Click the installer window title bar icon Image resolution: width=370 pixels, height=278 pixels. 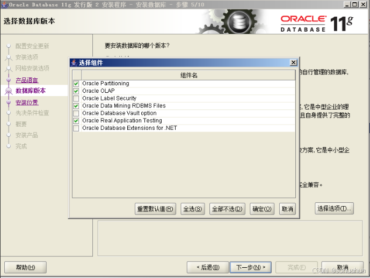[4, 4]
